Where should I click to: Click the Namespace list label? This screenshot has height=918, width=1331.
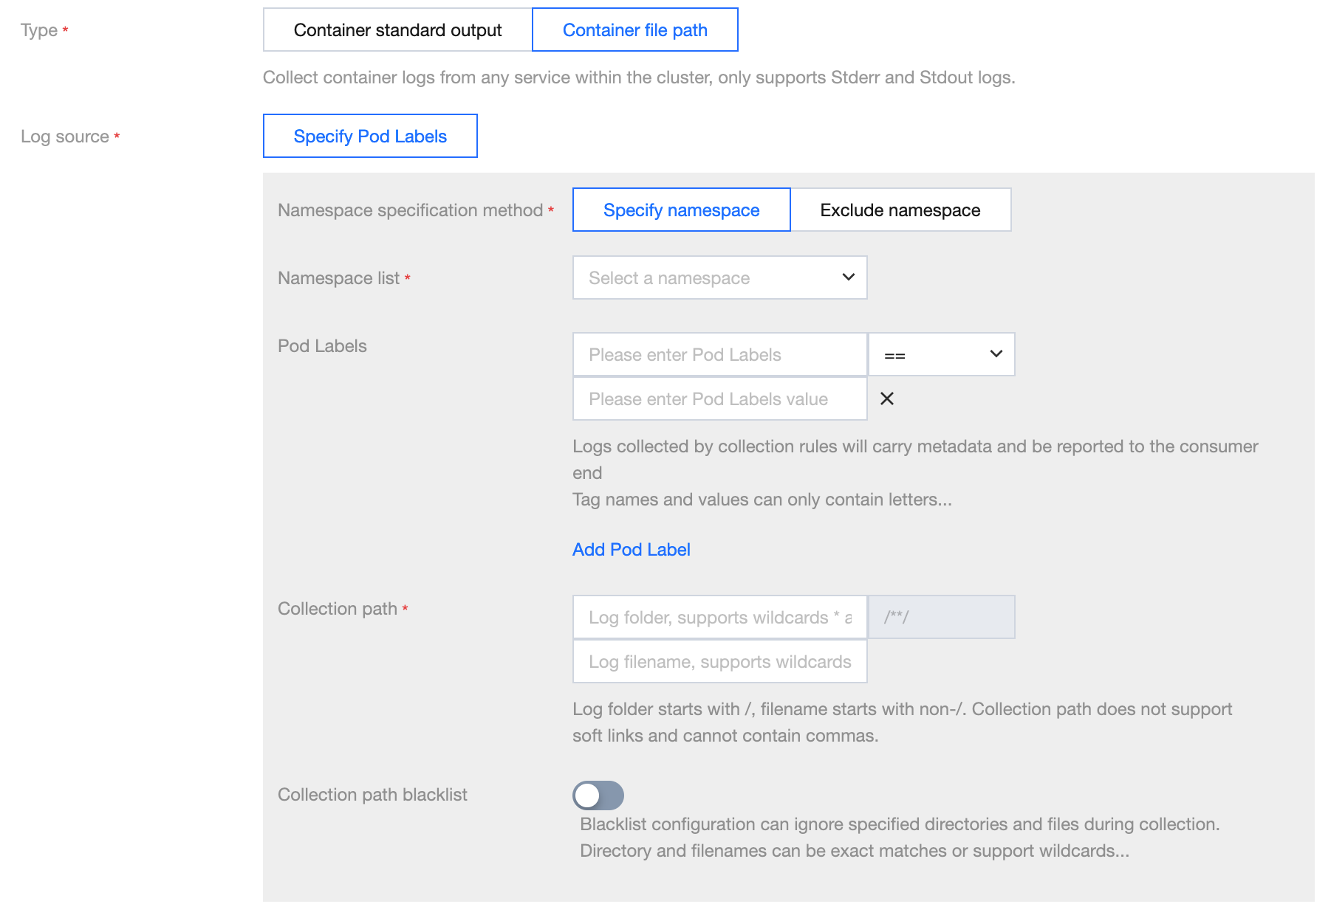pyautogui.click(x=338, y=278)
